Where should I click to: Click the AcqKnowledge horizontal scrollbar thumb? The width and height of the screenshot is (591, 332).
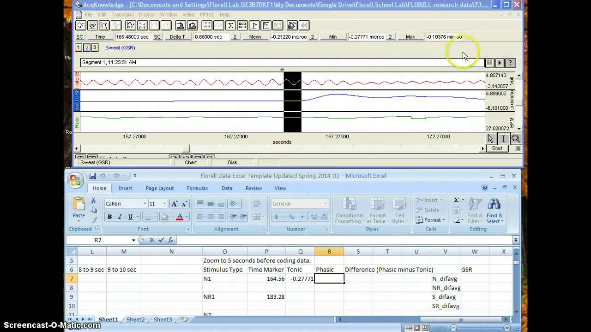pos(186,148)
